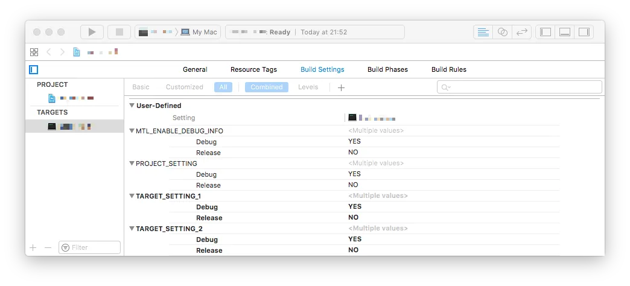Remove the selected target with the minus button
630x286 pixels.
pyautogui.click(x=48, y=248)
